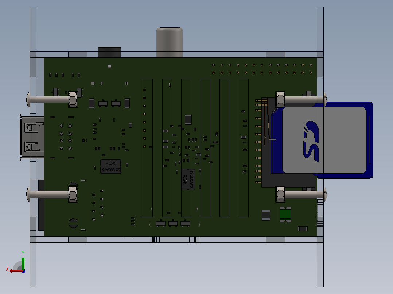
Task: Click the green Y axis arrow of the triad
Action: click(x=23, y=263)
